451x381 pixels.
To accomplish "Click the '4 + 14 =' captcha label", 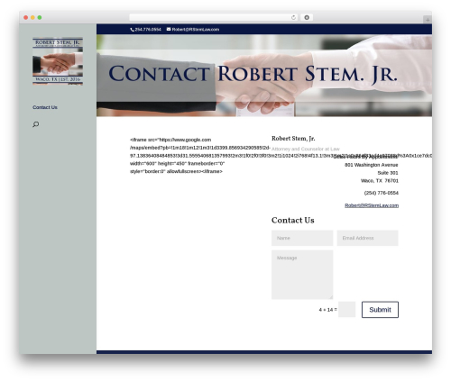I will 327,310.
